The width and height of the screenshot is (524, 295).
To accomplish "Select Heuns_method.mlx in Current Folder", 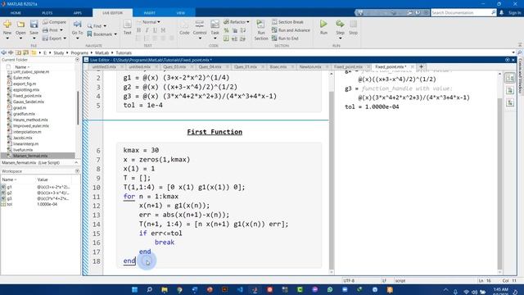I will point(30,120).
